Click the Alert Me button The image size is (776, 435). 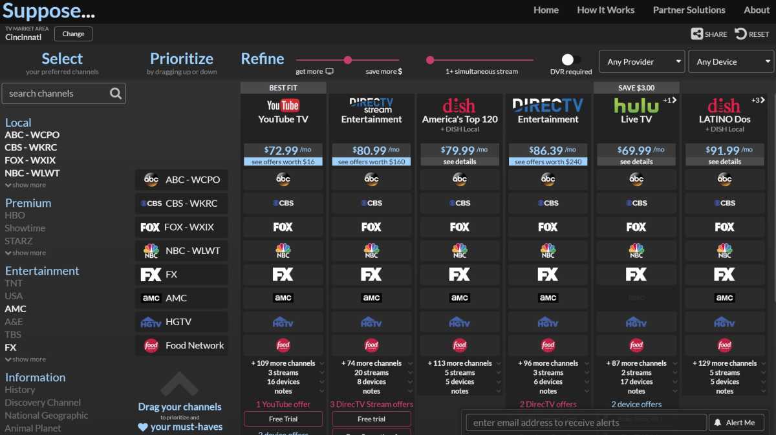pos(735,423)
